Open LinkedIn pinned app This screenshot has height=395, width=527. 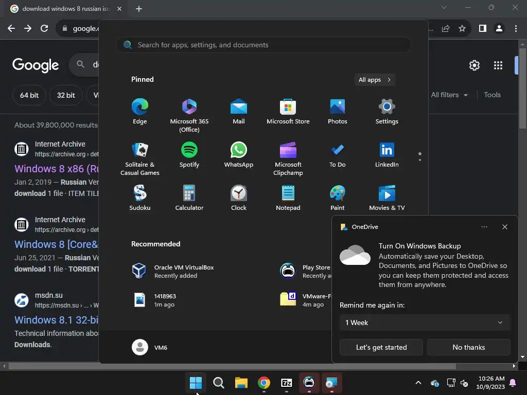(x=387, y=155)
